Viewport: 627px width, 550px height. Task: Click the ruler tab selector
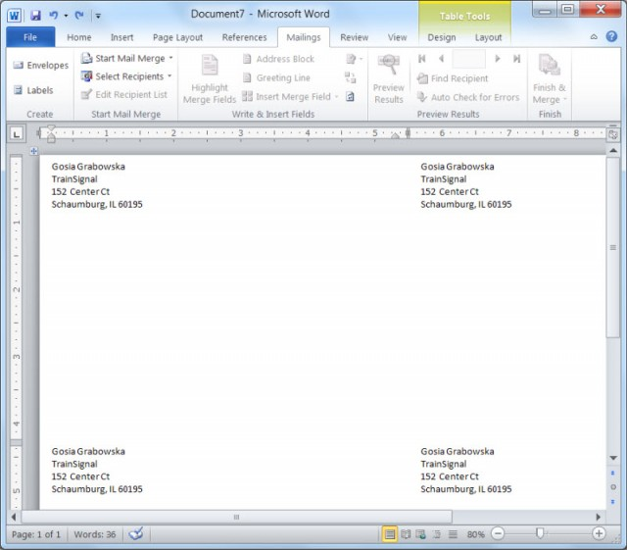(17, 134)
